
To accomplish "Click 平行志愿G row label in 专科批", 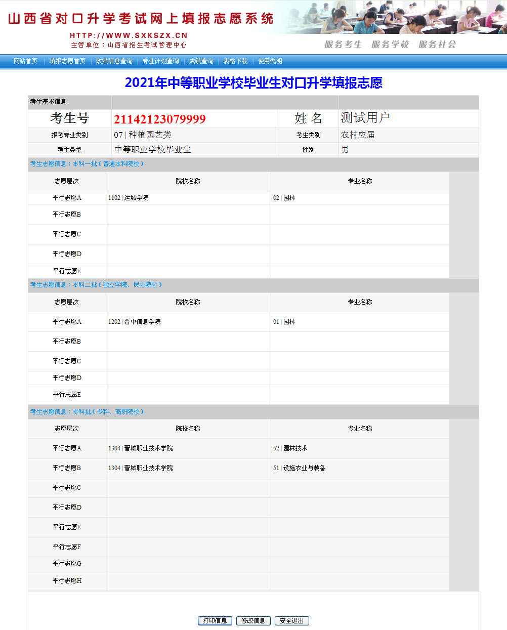I will pos(67,564).
